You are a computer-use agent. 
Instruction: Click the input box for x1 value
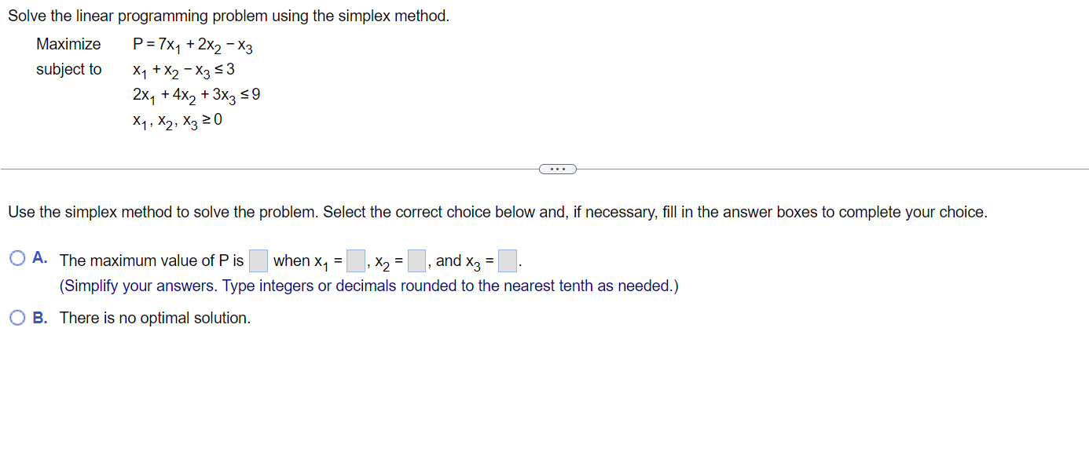(x=354, y=260)
